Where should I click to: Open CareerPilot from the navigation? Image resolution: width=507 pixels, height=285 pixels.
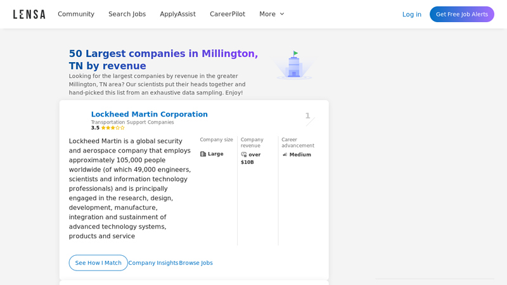[x=228, y=14]
